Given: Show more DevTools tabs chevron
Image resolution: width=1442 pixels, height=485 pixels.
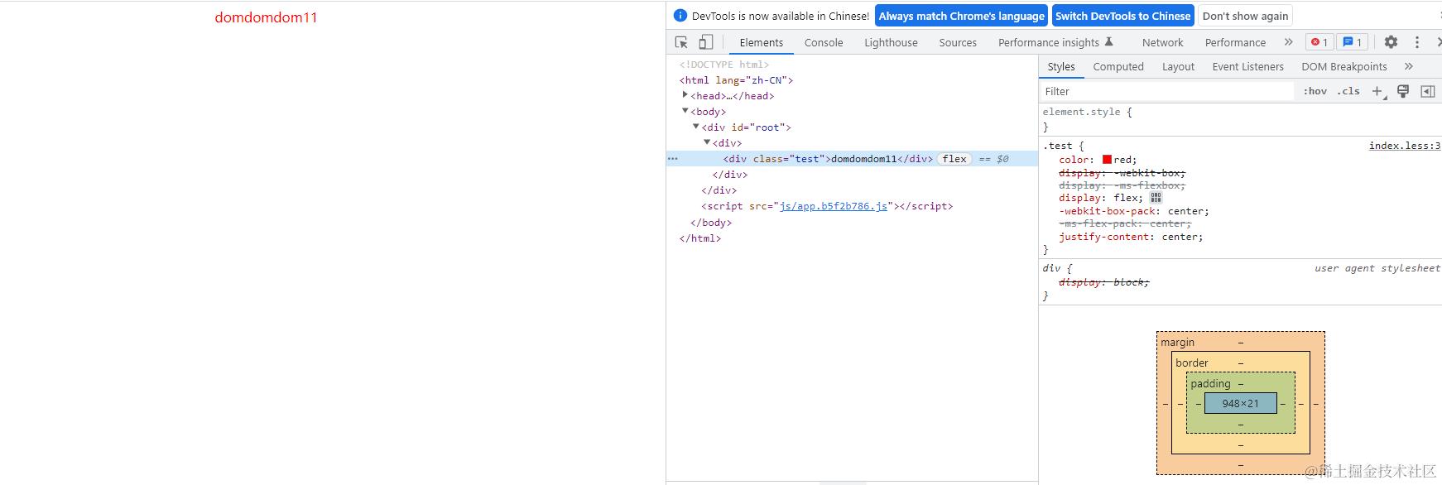Looking at the screenshot, I should 1288,42.
